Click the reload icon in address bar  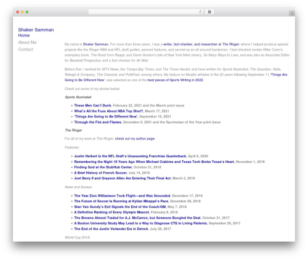200,12
